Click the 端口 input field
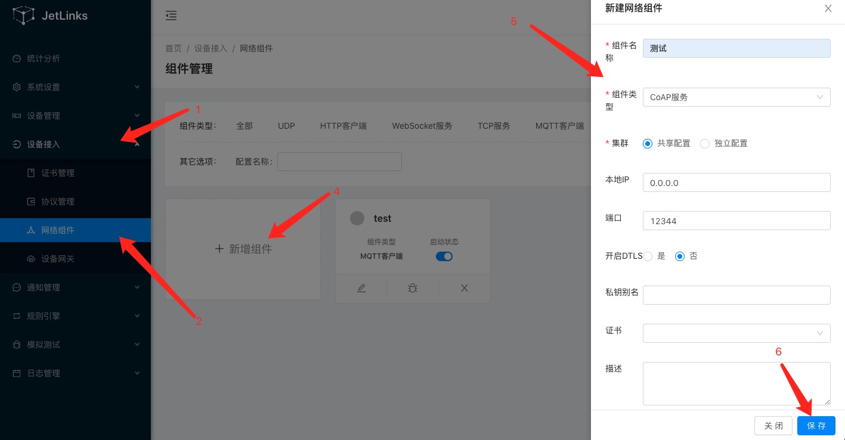 (736, 221)
